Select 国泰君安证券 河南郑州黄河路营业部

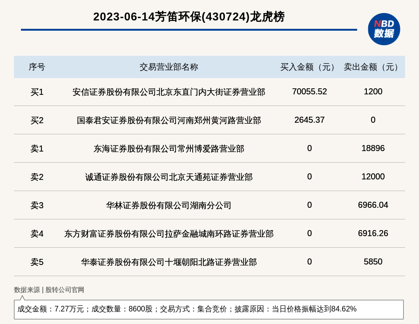(169, 120)
